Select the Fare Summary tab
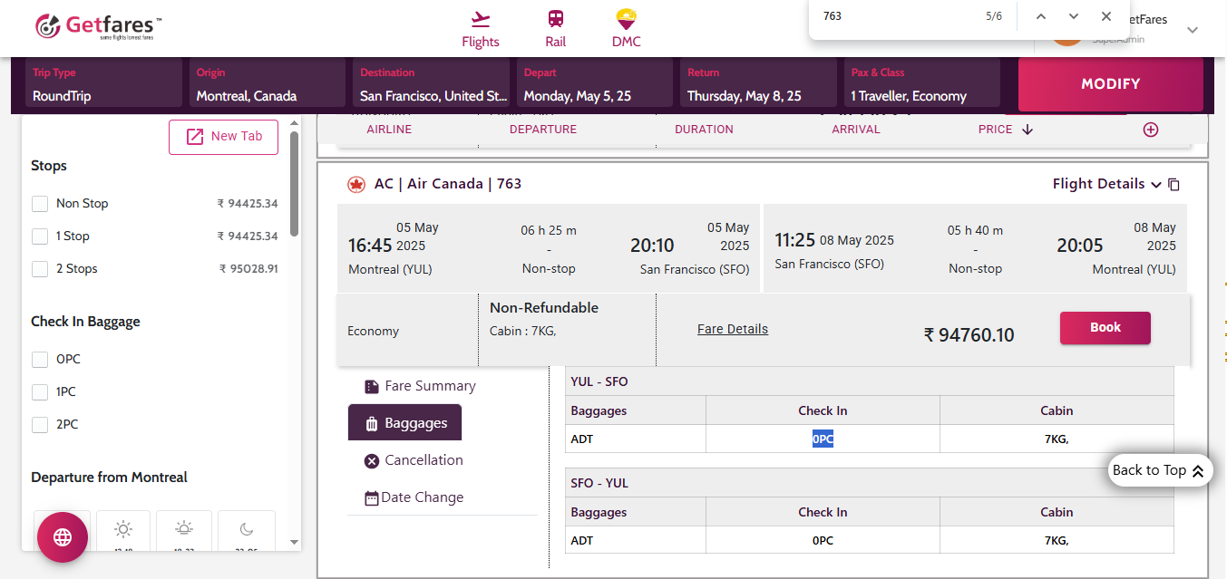Screen dimensions: 1227x579 click(x=420, y=386)
